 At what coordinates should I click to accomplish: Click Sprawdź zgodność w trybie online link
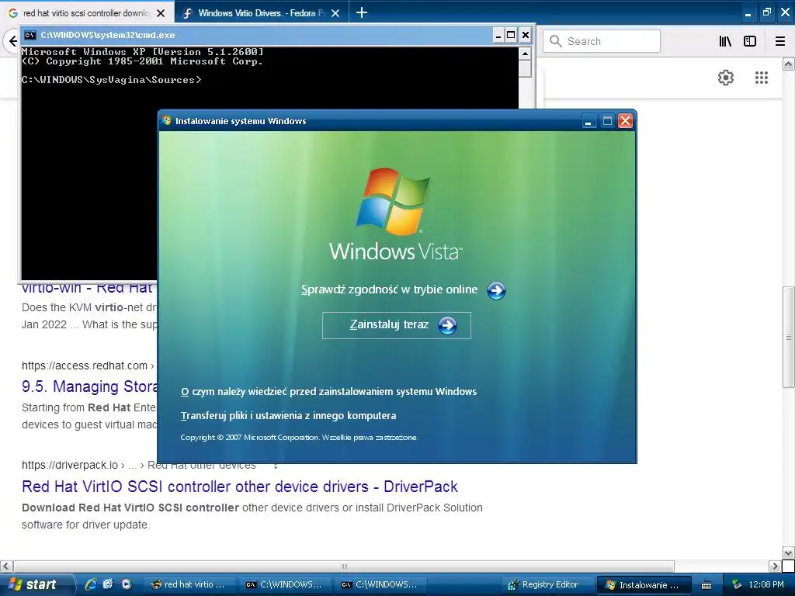390,290
